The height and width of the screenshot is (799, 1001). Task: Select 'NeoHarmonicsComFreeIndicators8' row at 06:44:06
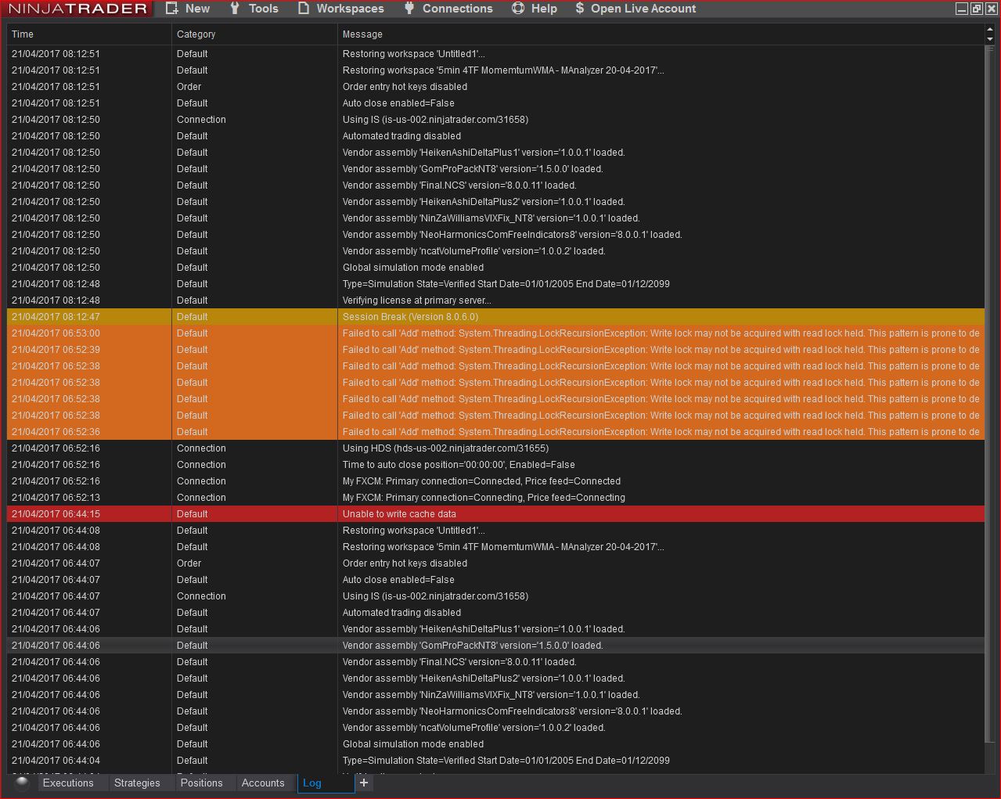(x=495, y=711)
